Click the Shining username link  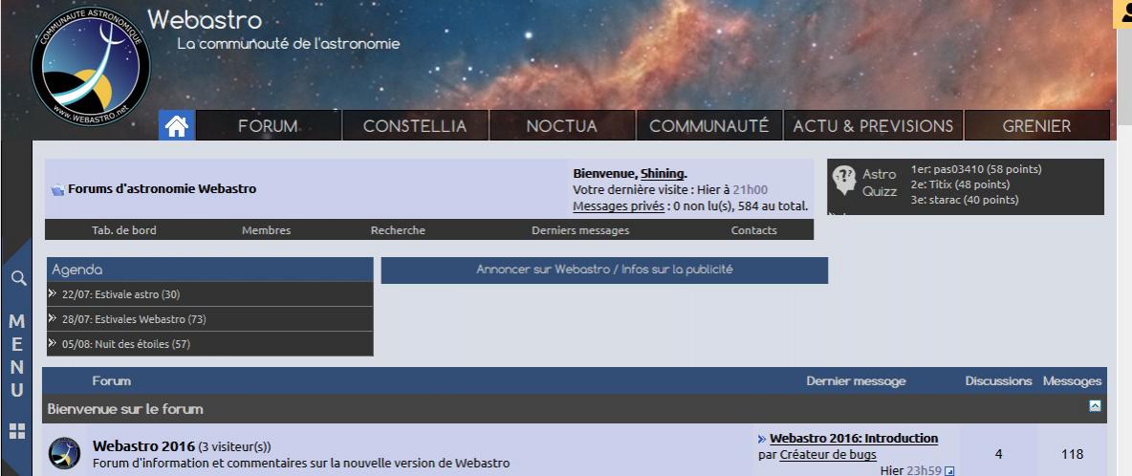click(x=662, y=173)
